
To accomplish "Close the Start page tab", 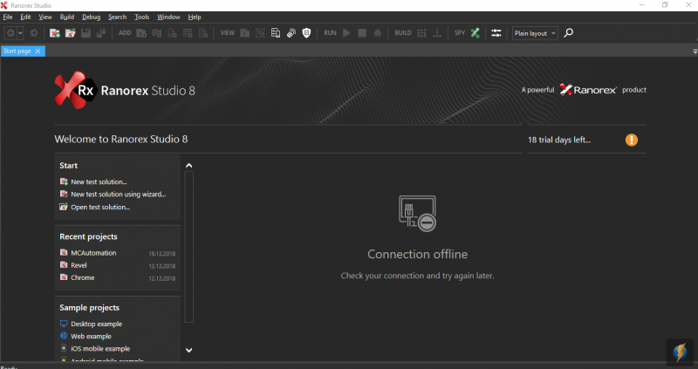I will (x=38, y=51).
